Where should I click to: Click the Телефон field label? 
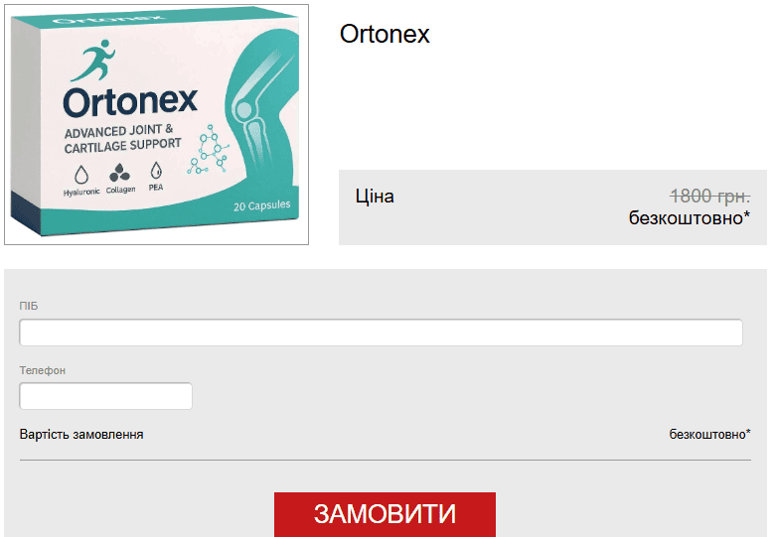(x=43, y=370)
